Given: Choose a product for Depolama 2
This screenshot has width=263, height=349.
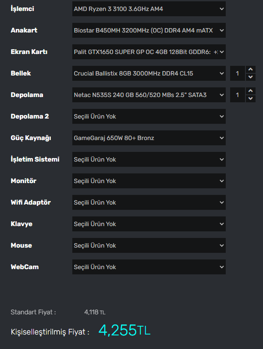Looking at the screenshot, I should [149, 116].
